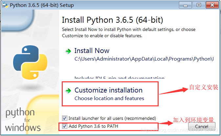Cancel the Python setup
221x136 pixels.
coord(202,126)
